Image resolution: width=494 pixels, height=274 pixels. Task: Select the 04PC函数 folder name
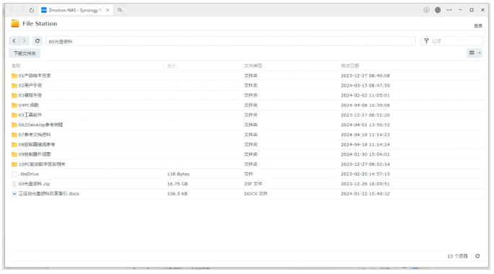[x=28, y=105]
